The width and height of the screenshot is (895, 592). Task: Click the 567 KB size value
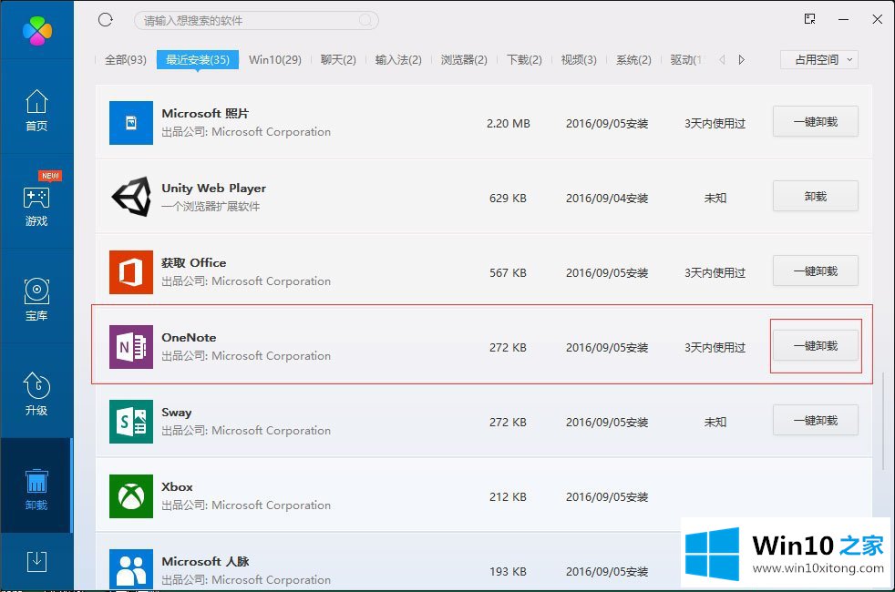click(x=508, y=272)
